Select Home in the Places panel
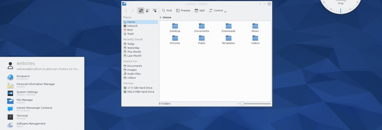This screenshot has width=382, height=130. pyautogui.click(x=140, y=22)
